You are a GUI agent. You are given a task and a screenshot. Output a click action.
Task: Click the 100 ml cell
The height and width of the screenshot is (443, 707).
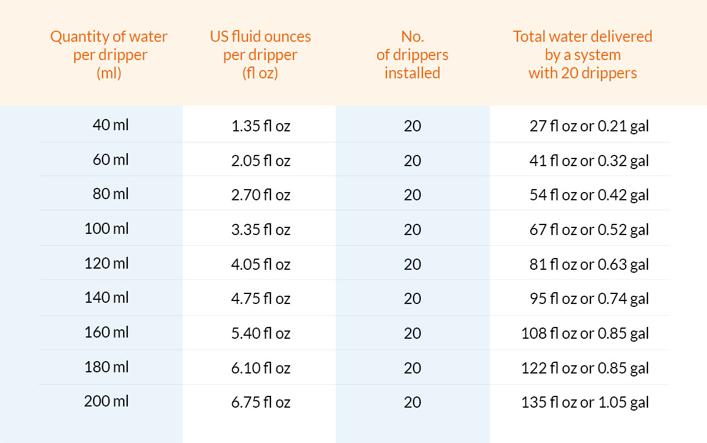coord(107,229)
